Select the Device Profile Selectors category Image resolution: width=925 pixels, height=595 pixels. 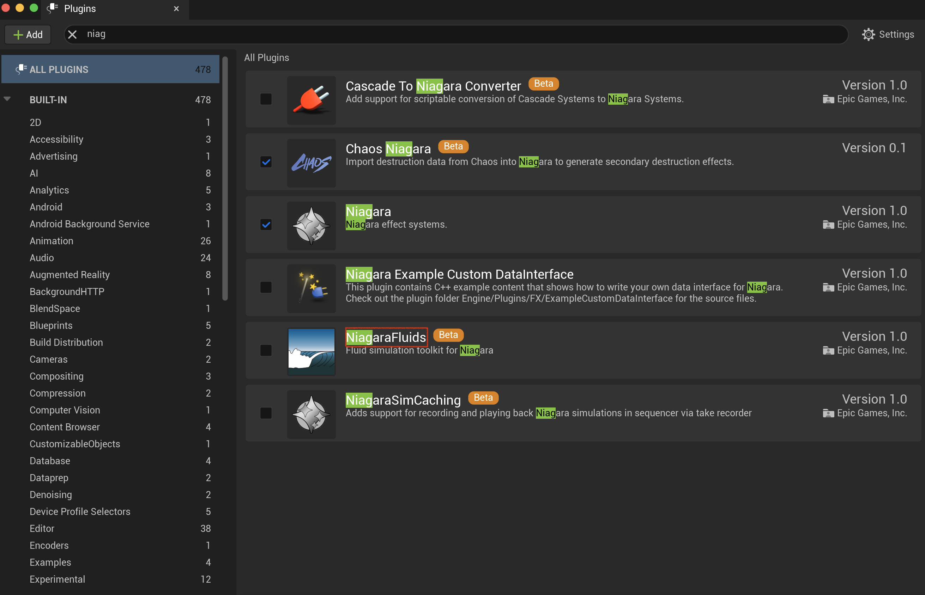coord(110,512)
